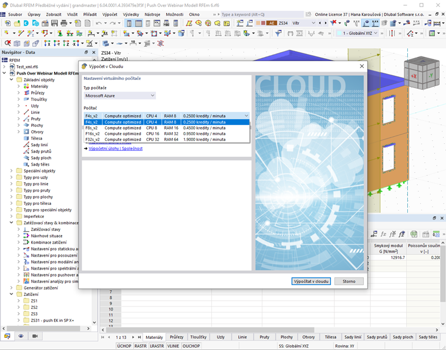Click the New Member tool icon

pos(30,33)
